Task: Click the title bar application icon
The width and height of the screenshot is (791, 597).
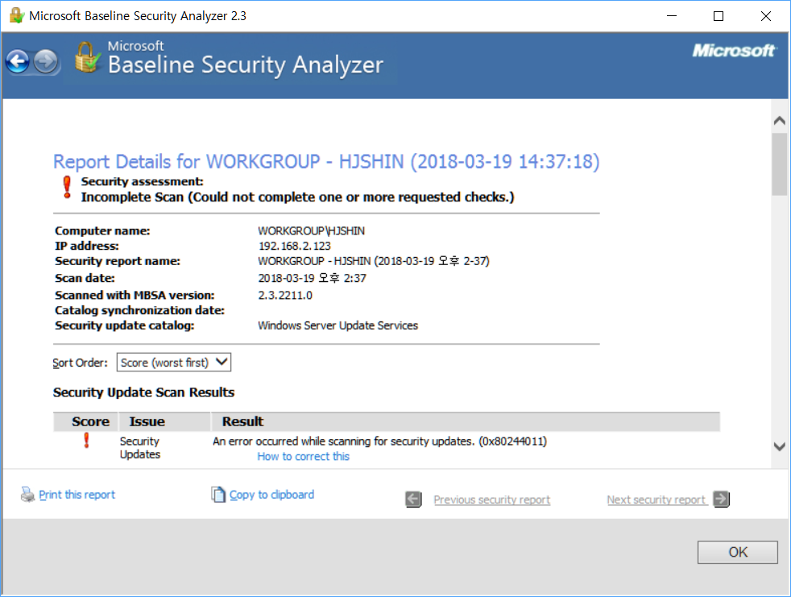Action: [x=17, y=15]
